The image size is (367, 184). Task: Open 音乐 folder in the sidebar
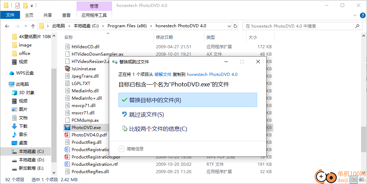(23, 135)
